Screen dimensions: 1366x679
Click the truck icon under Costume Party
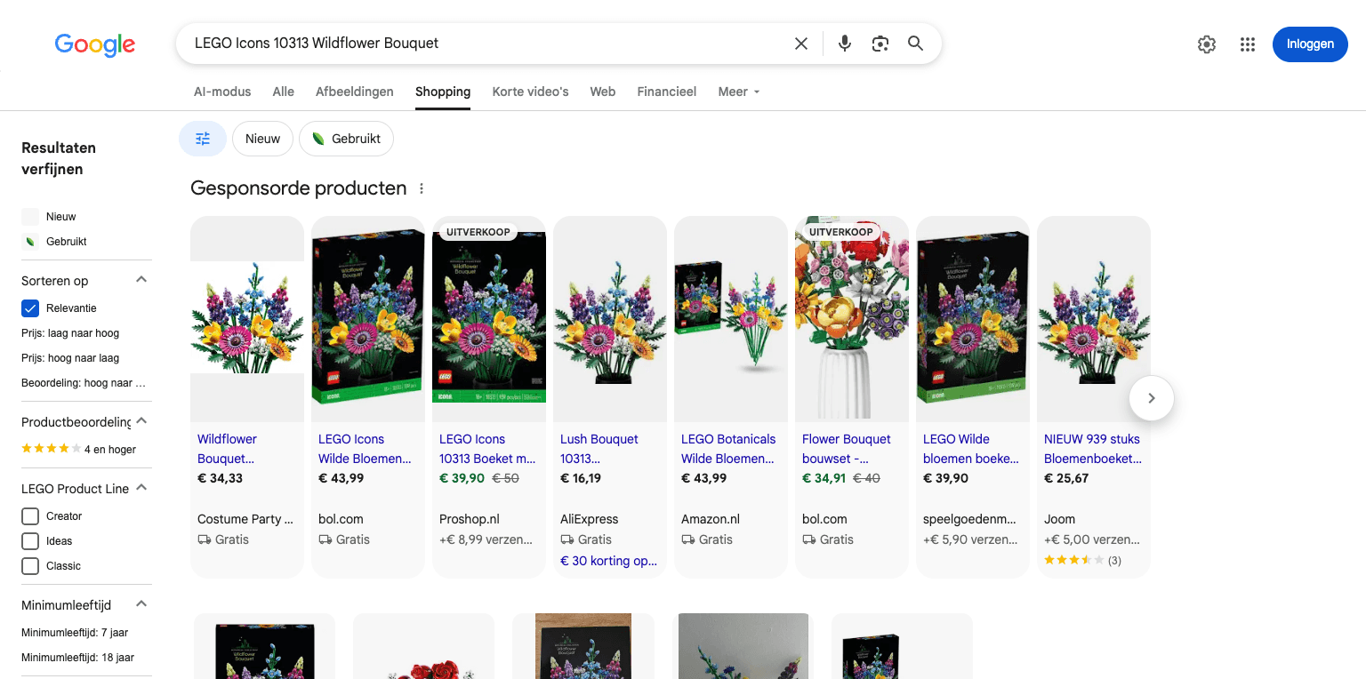pos(205,539)
